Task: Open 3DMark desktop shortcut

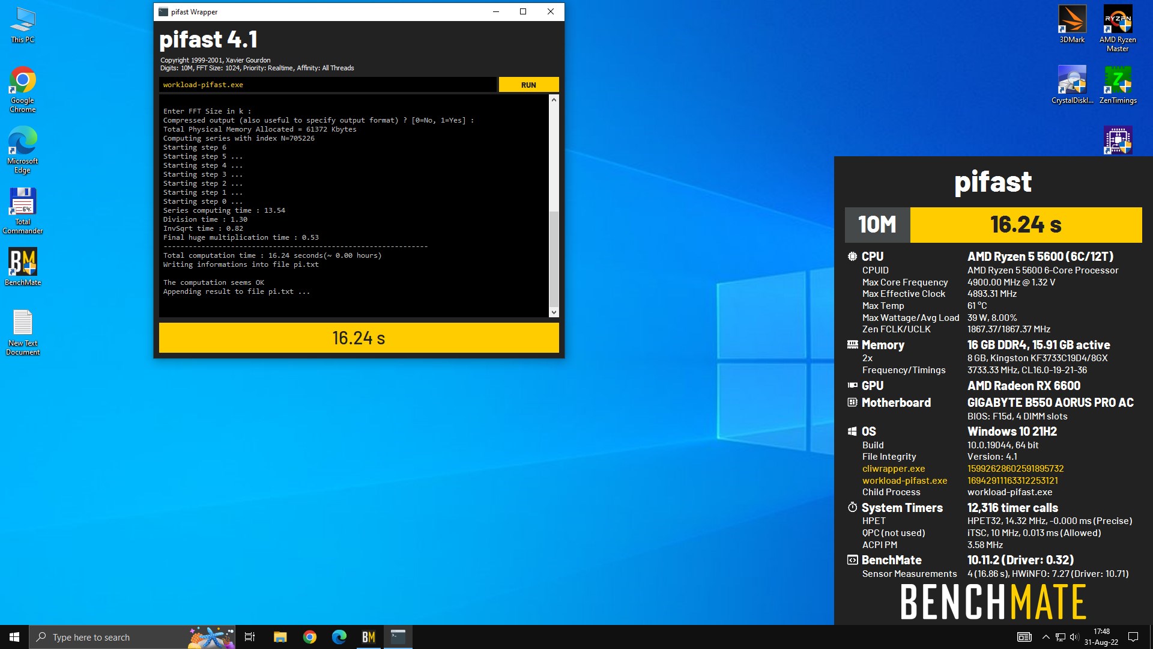Action: pyautogui.click(x=1072, y=24)
